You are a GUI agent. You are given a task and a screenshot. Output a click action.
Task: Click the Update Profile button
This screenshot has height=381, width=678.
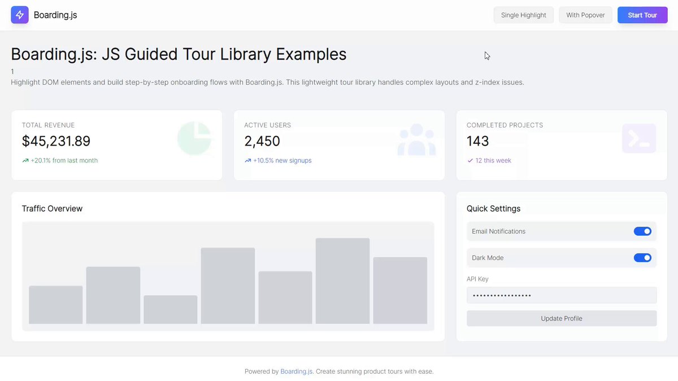(x=562, y=318)
